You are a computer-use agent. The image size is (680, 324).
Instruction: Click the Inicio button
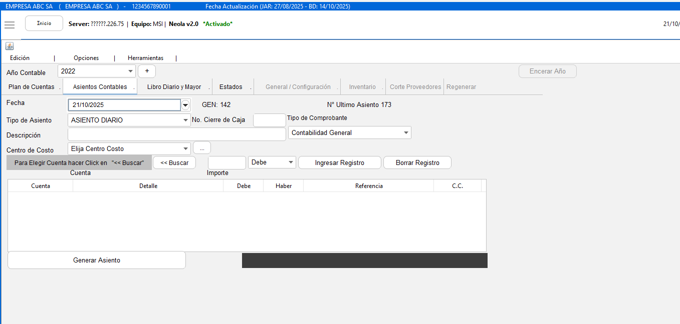(x=44, y=23)
